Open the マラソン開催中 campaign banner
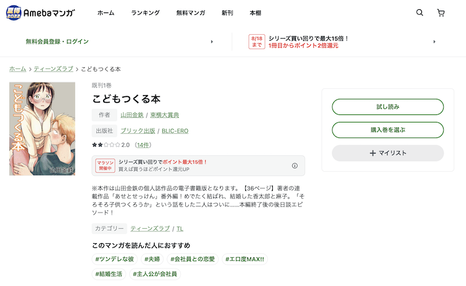Viewport: 466px width, 286px height. [x=198, y=165]
